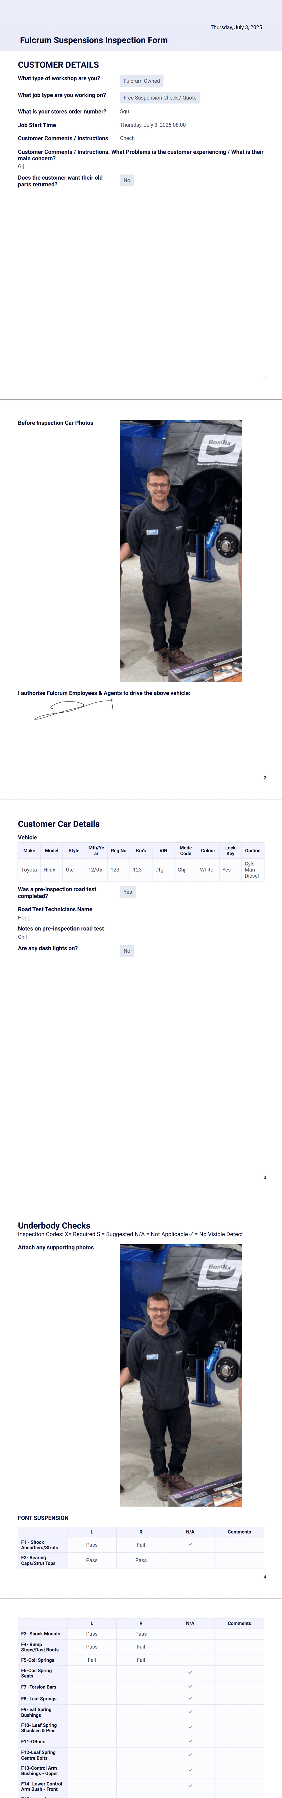Click the technician name 'Hogg'

pyautogui.click(x=24, y=918)
